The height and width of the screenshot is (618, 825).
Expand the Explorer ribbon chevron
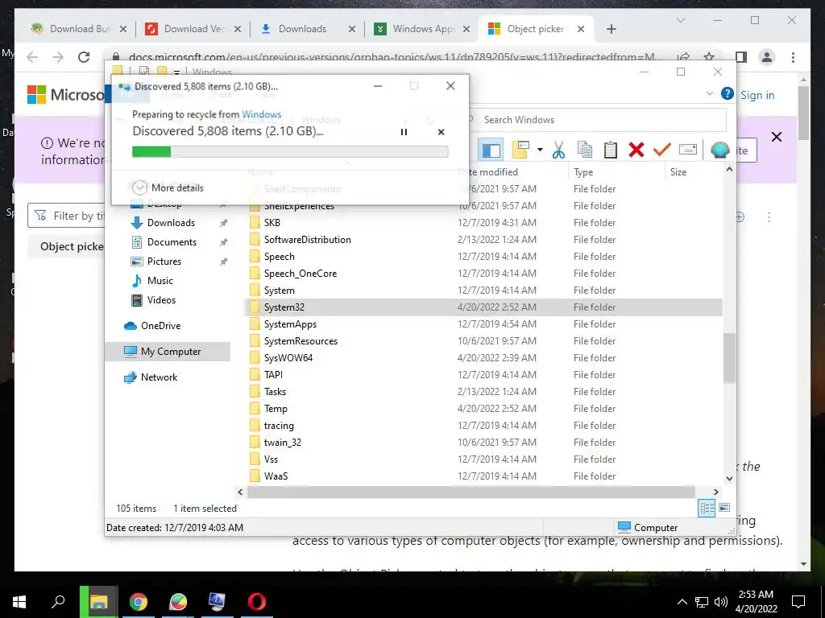click(709, 94)
